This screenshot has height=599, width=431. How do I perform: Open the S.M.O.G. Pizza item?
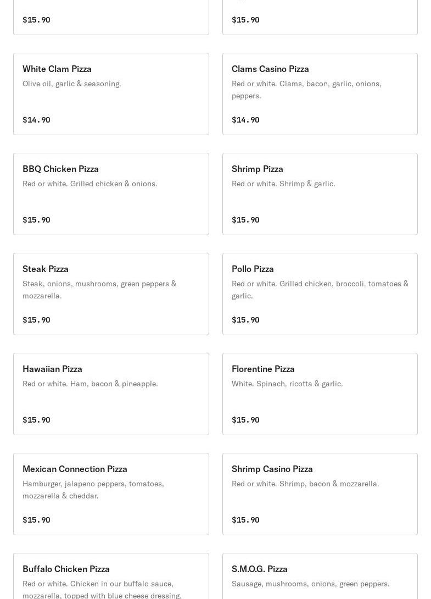pyautogui.click(x=260, y=569)
